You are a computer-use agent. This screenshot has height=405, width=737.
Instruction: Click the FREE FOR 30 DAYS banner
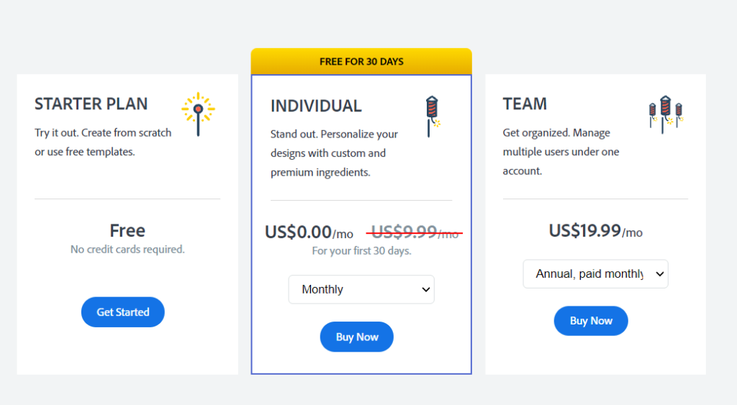[361, 62]
